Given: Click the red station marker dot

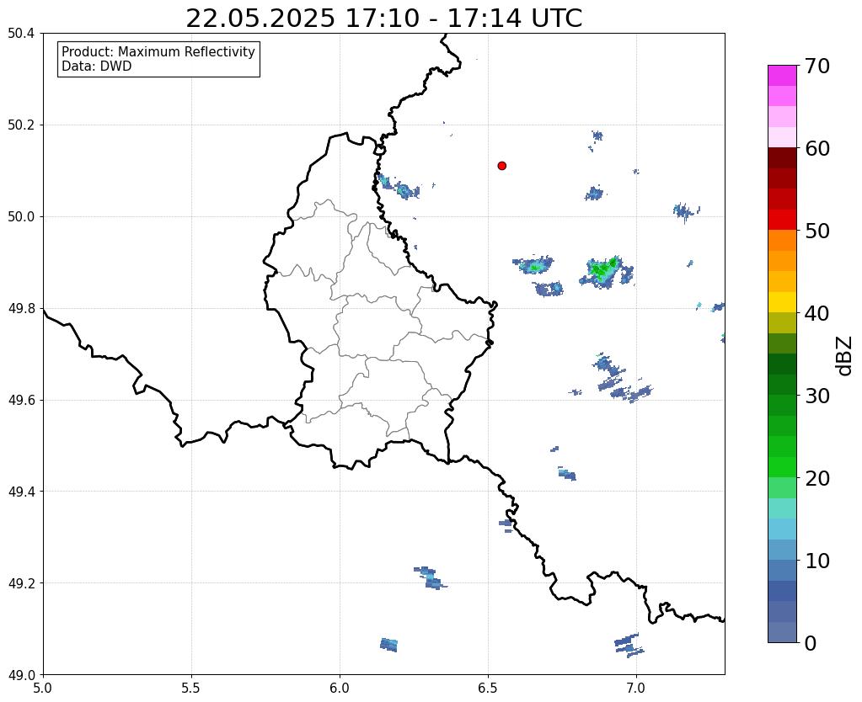Looking at the screenshot, I should (x=501, y=165).
